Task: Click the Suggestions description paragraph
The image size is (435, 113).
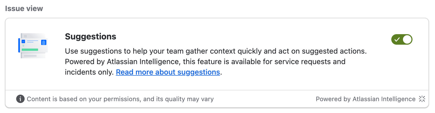Action: pyautogui.click(x=216, y=61)
